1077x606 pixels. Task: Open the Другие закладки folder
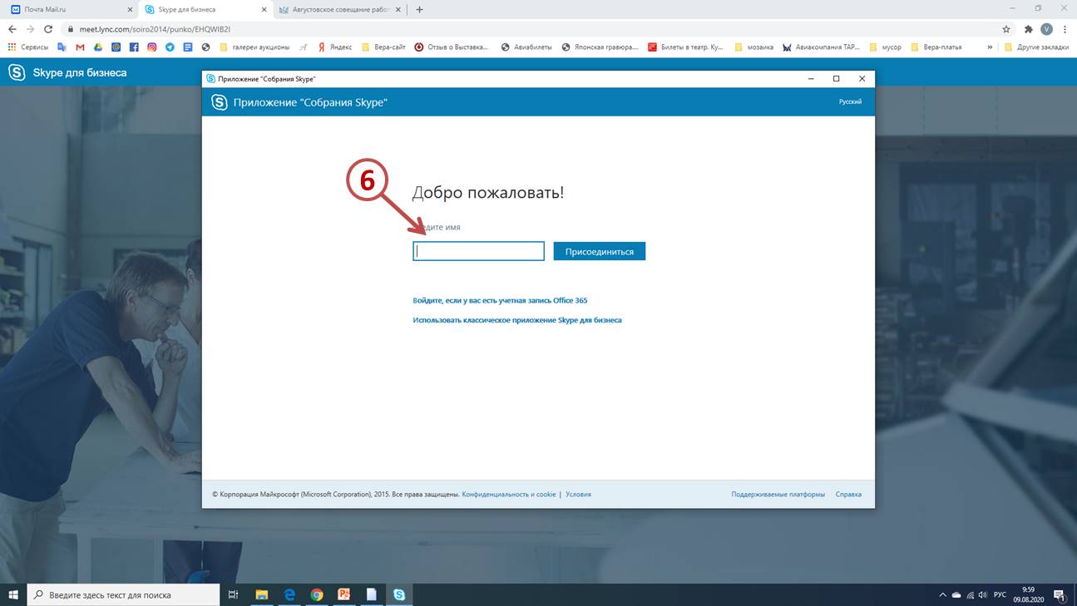coord(1037,47)
